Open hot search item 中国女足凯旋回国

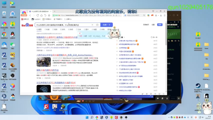[125, 51]
